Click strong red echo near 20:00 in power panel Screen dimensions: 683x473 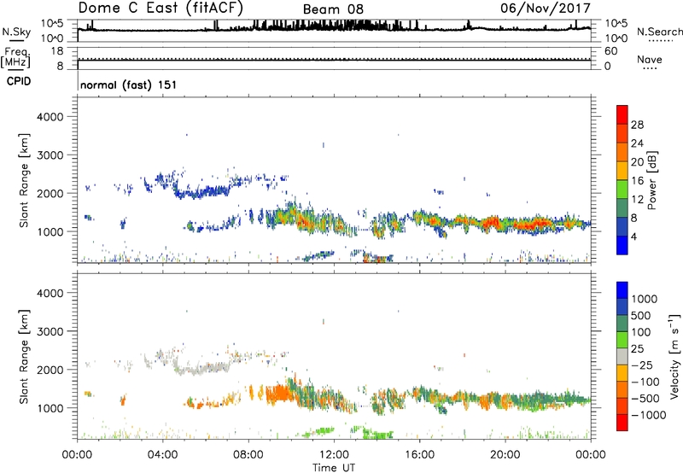pos(494,222)
